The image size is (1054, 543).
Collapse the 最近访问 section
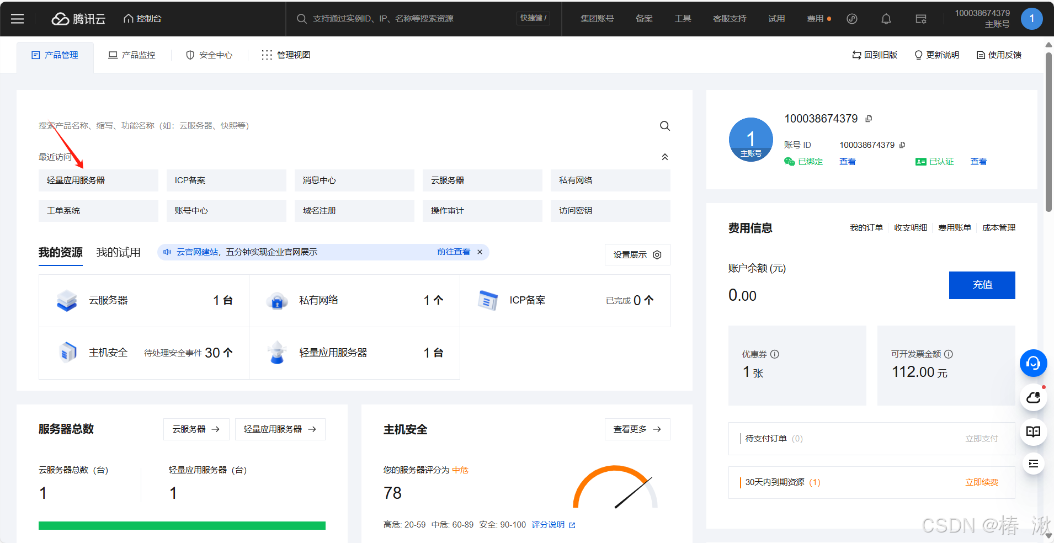point(665,157)
